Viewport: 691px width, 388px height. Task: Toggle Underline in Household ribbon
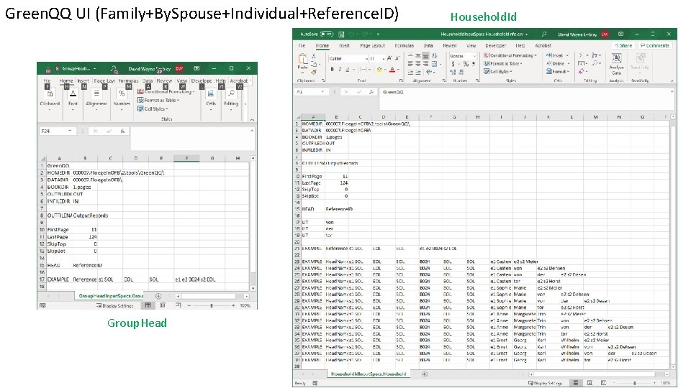347,70
